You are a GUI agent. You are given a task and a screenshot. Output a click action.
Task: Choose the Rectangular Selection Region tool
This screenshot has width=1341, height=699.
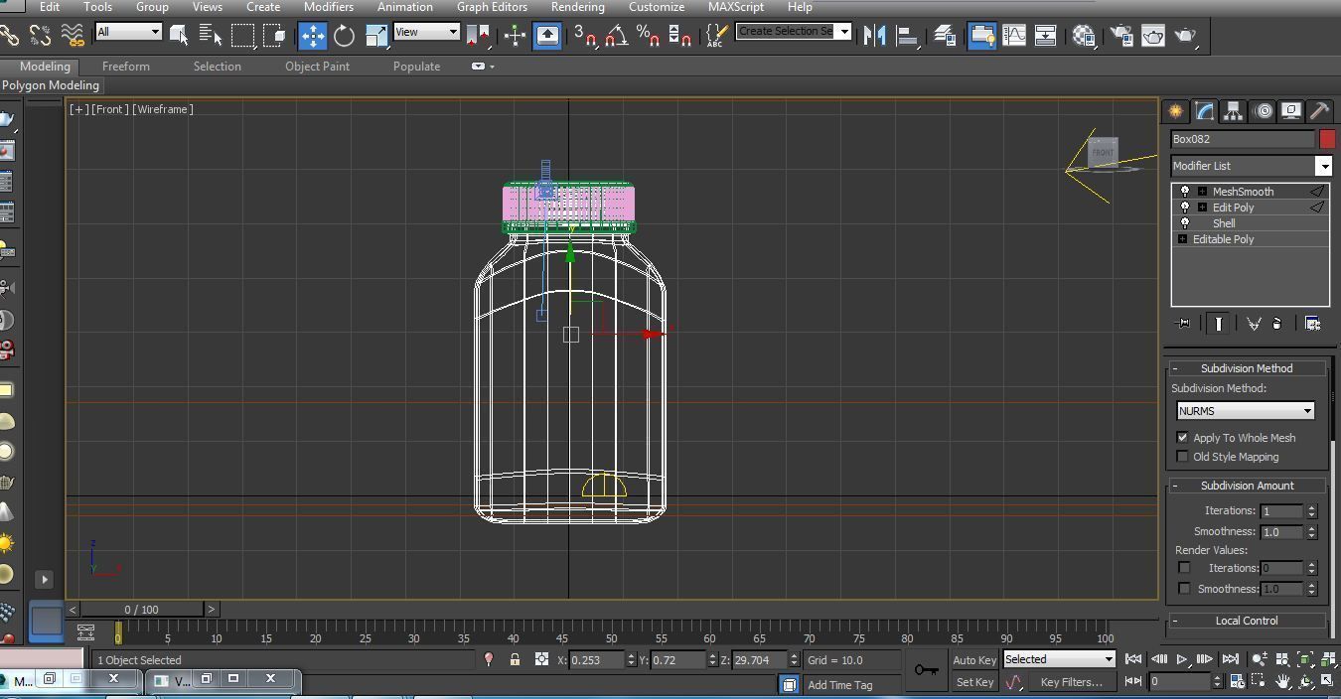point(242,37)
